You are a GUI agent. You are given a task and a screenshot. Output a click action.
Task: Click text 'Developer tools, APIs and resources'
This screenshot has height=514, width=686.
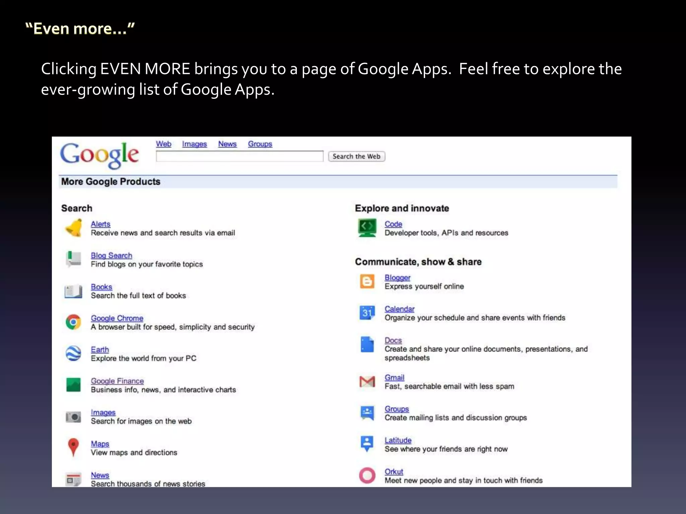(446, 233)
